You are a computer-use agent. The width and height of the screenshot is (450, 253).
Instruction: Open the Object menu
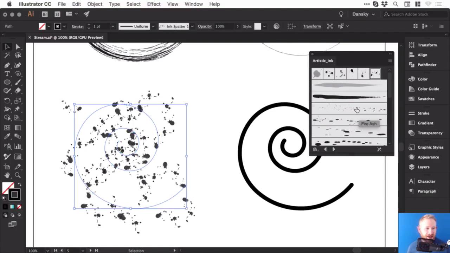coord(95,4)
